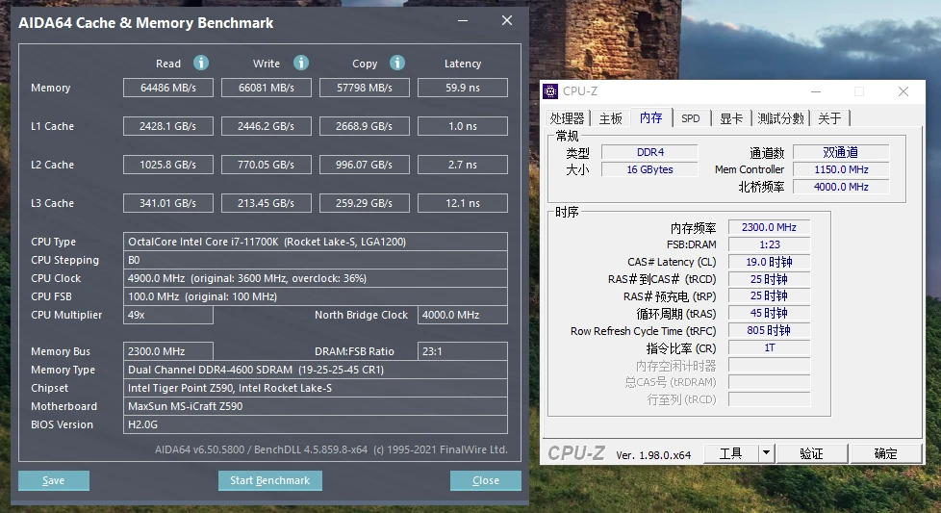
Task: Click the Memory Bus value 2300.0 MHz in AIDA64
Action: (168, 351)
